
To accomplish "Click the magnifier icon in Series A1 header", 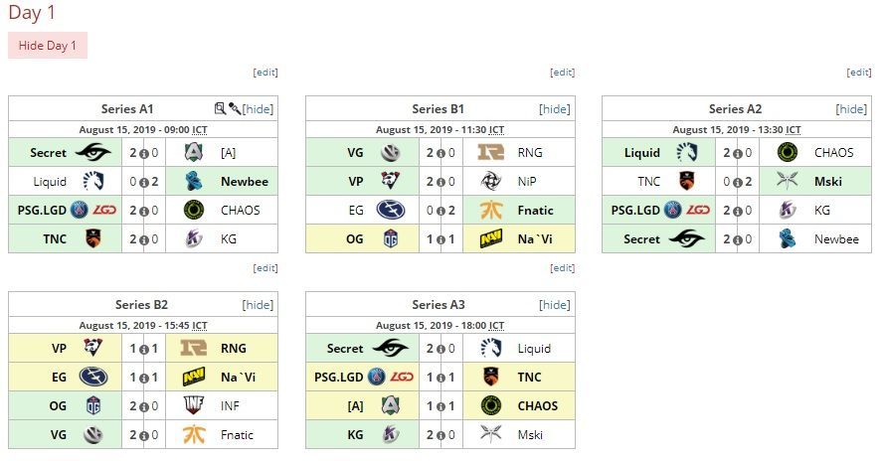I will tap(220, 108).
